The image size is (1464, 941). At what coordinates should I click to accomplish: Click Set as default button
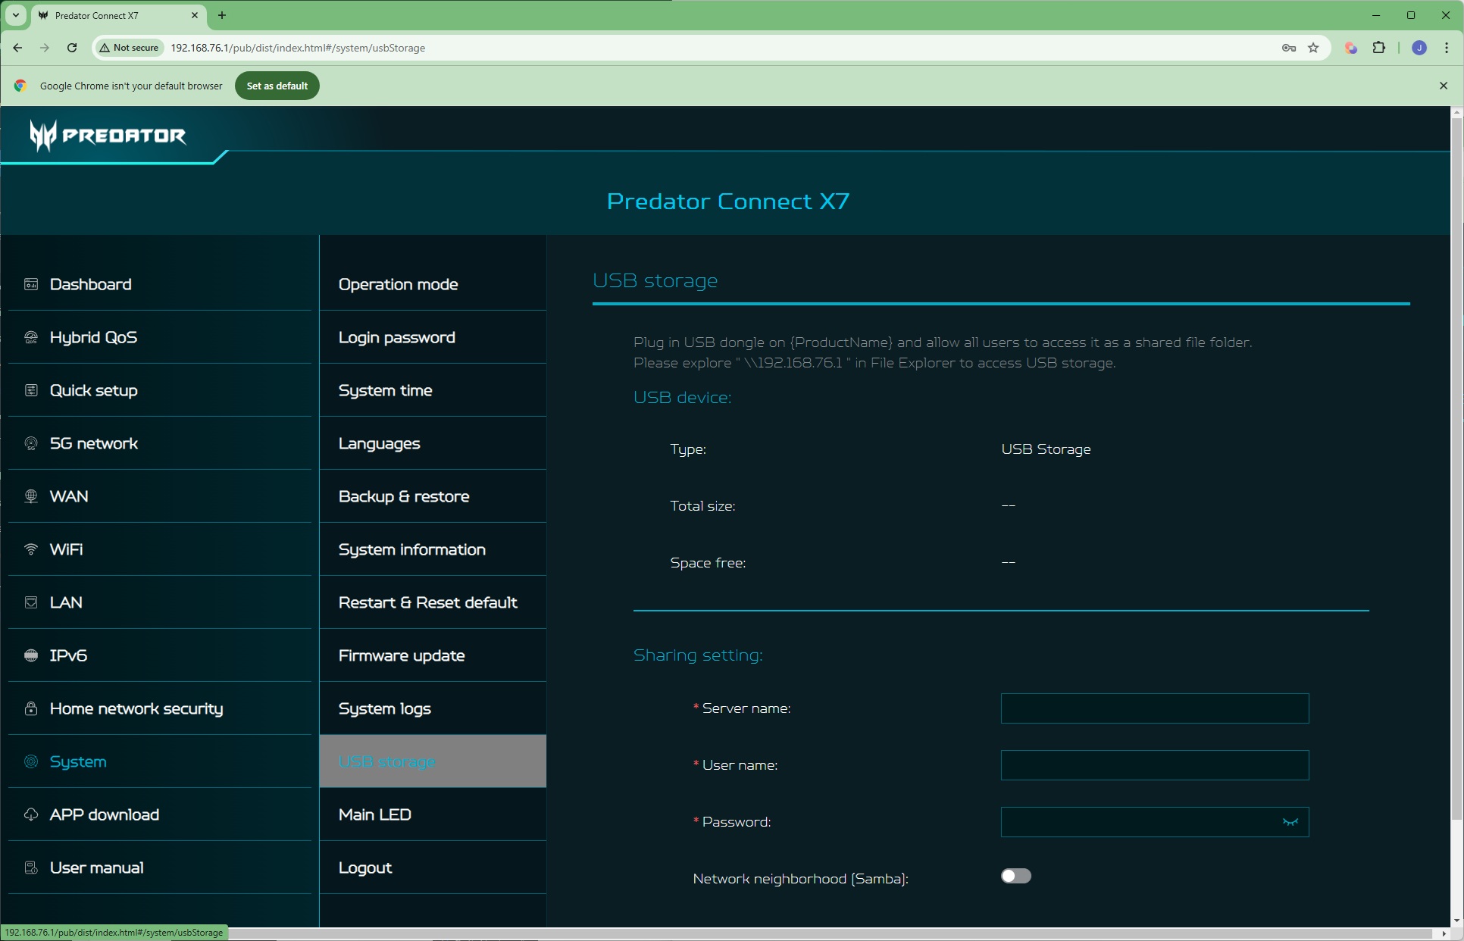(x=277, y=86)
